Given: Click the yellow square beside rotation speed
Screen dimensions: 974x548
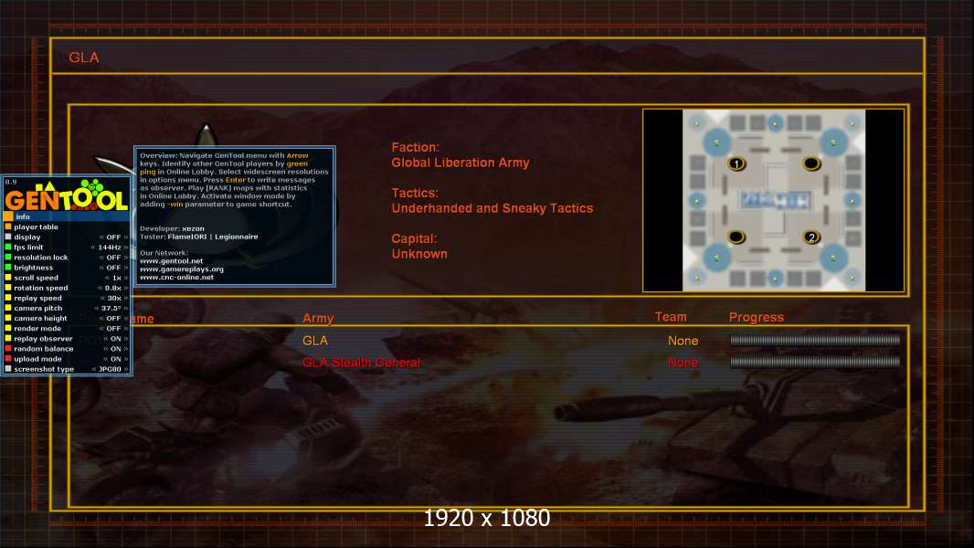Looking at the screenshot, I should tap(8, 288).
